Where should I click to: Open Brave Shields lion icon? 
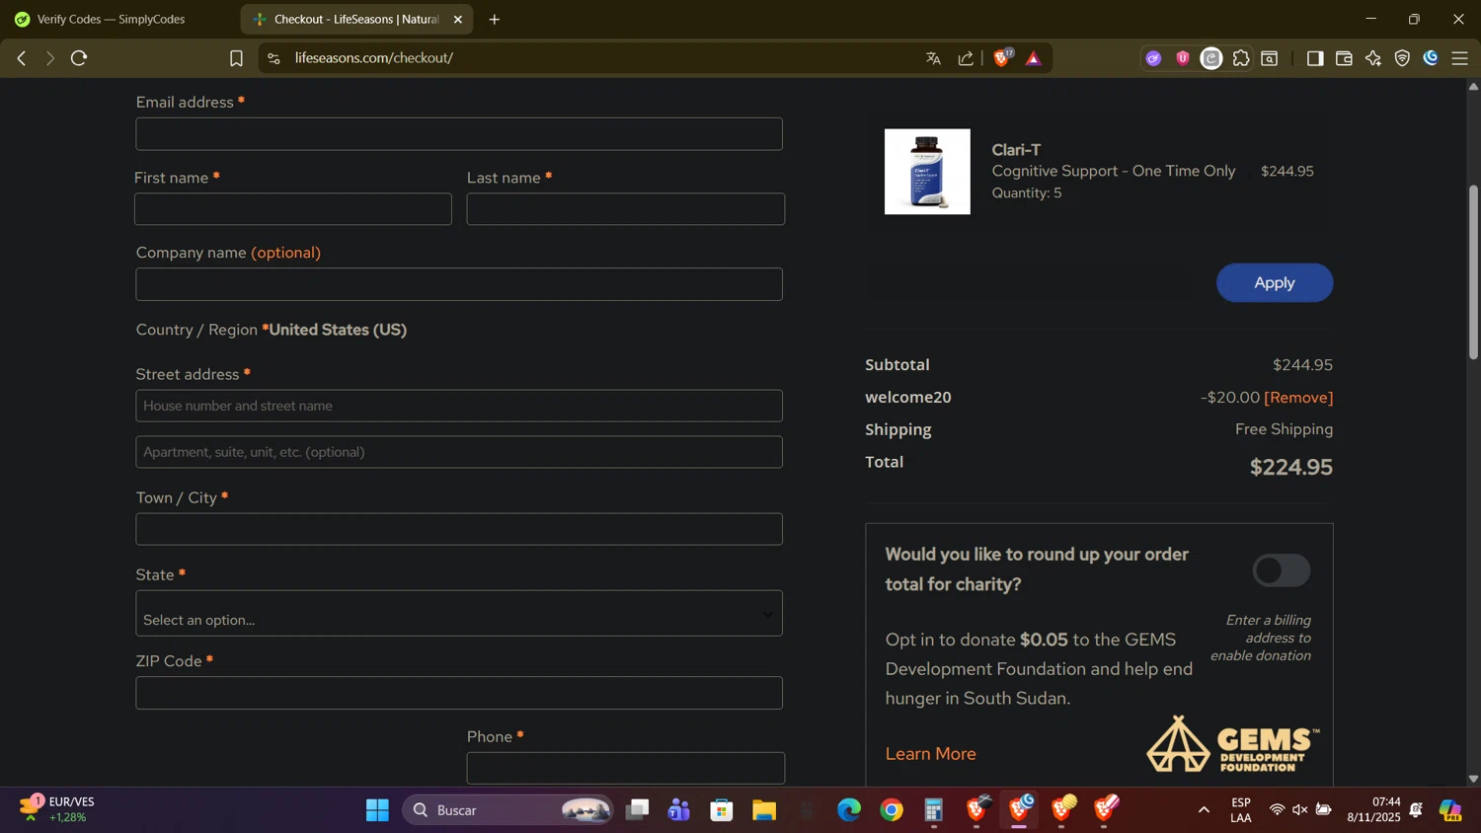(x=1002, y=58)
